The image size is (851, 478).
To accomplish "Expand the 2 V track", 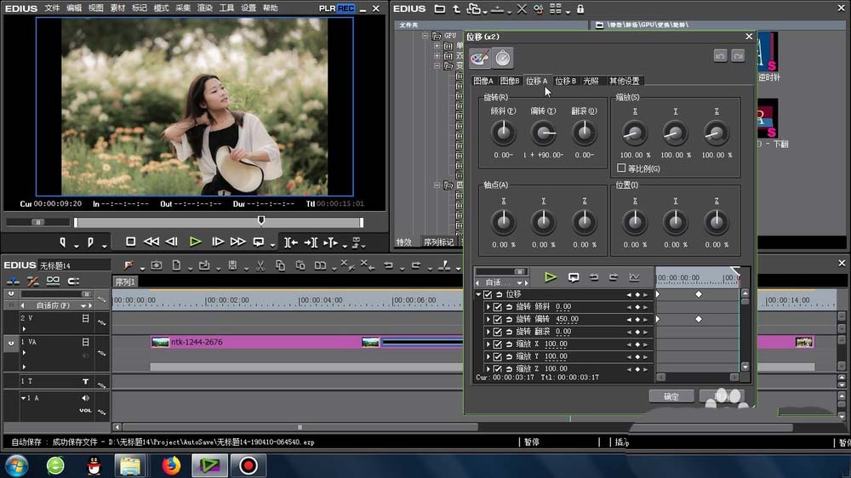I will coord(24,329).
